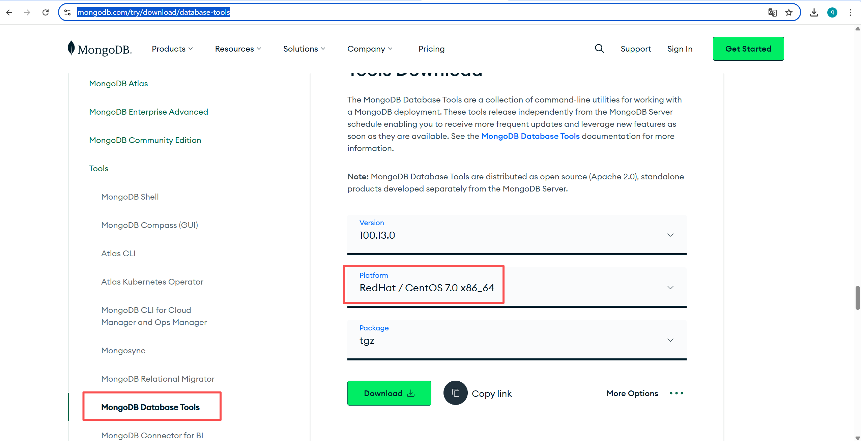Screen dimensions: 861x441
Task: Click the Copy link clipboard icon
Action: click(x=455, y=393)
